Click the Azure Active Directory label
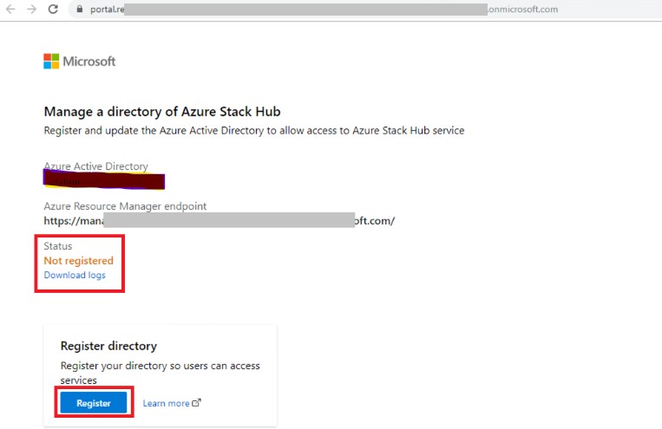This screenshot has height=429, width=662. click(95, 166)
